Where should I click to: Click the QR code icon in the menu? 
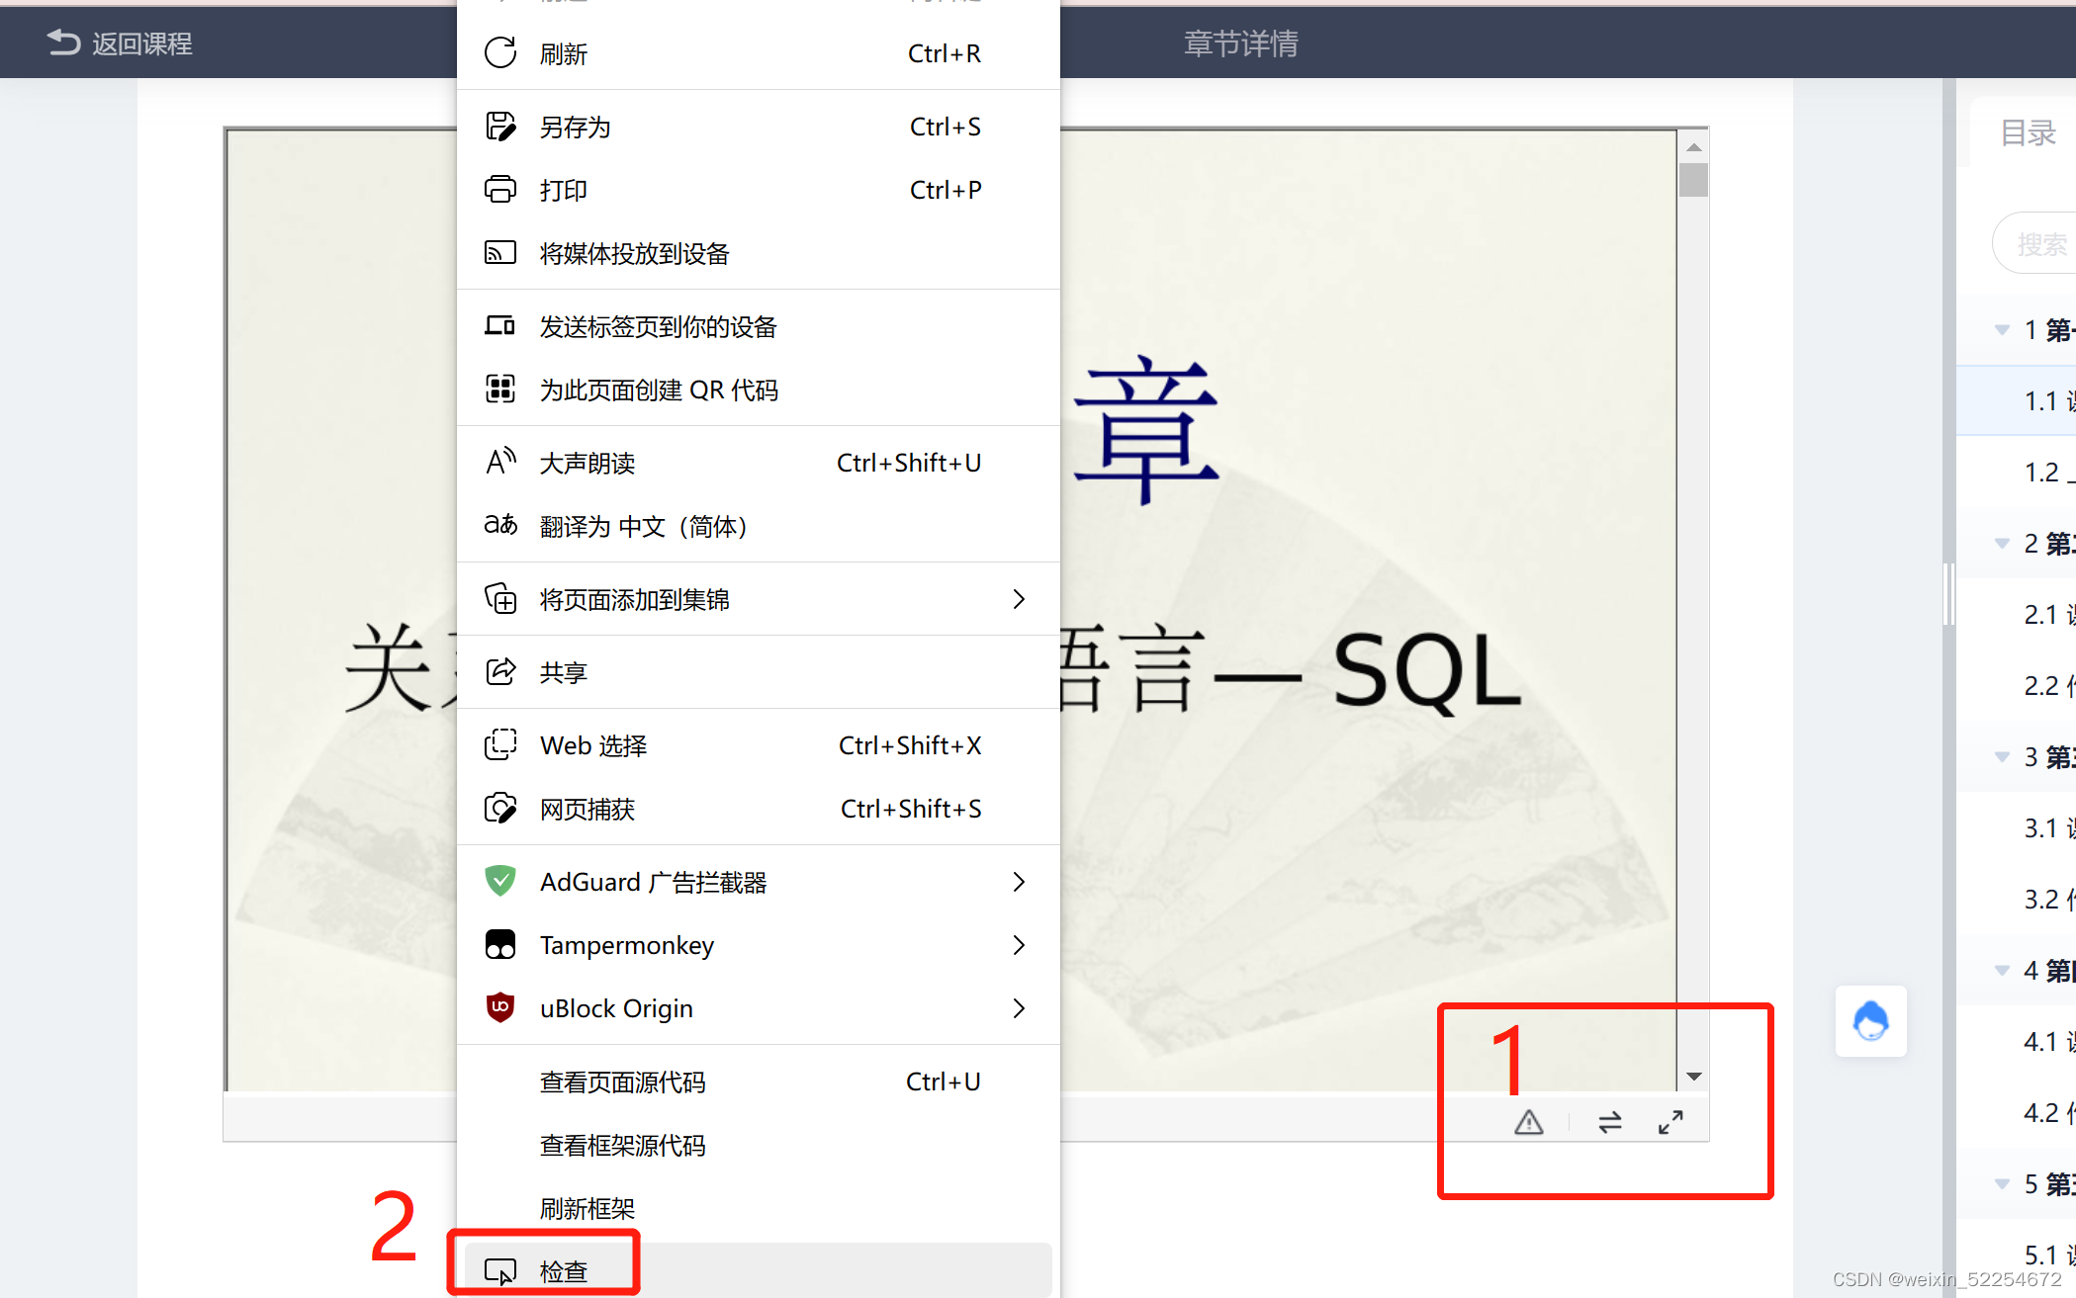point(500,389)
